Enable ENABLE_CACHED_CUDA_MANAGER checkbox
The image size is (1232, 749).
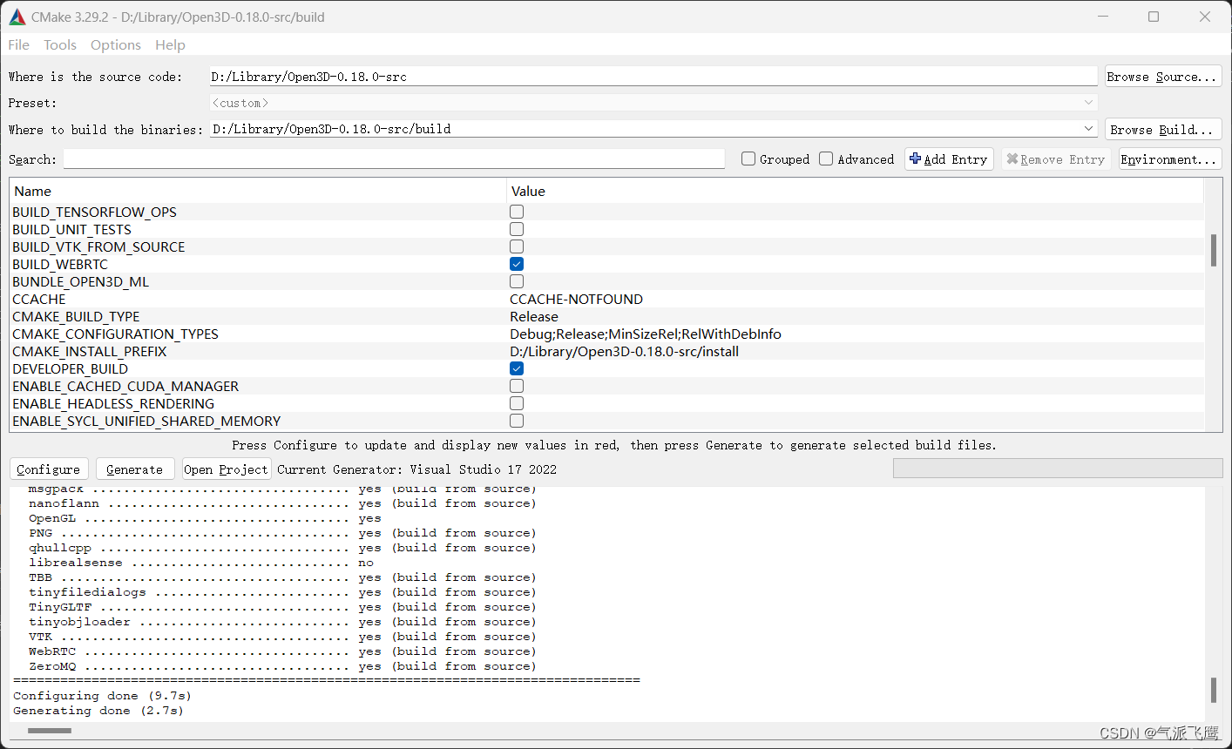(517, 386)
